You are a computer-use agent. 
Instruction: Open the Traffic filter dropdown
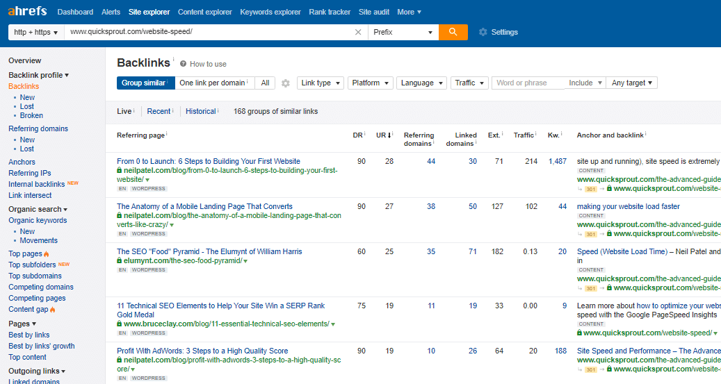[x=469, y=83]
